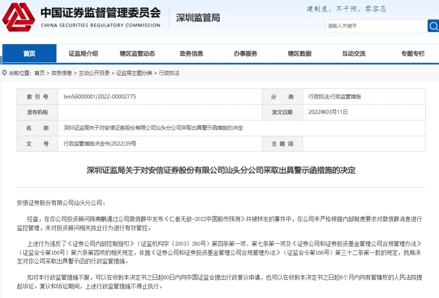Screen dimensions: 439x298
Task: Open the 证监局介绍 menu item
Action: (83, 54)
